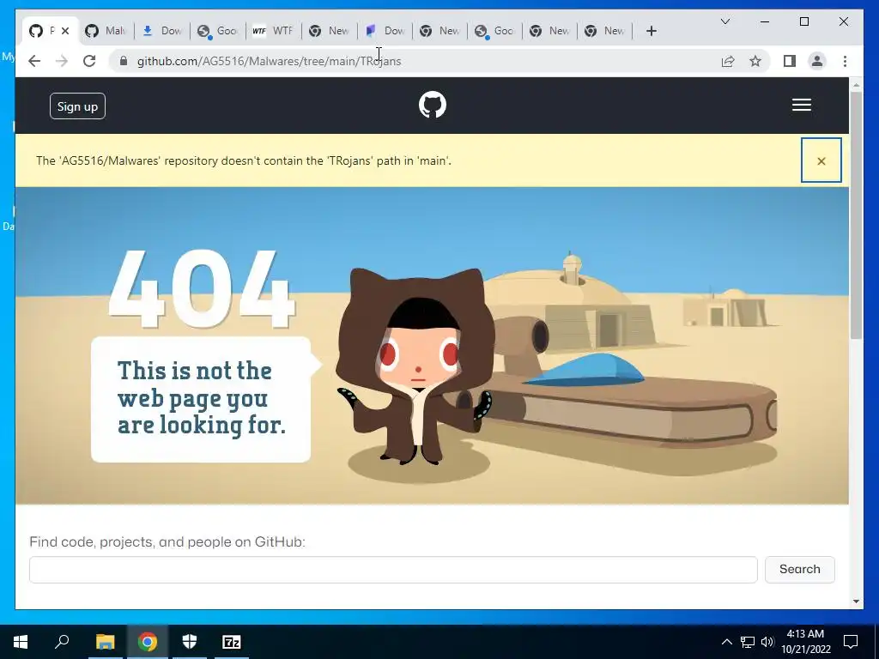Click the volume speaker tray icon

tap(767, 642)
